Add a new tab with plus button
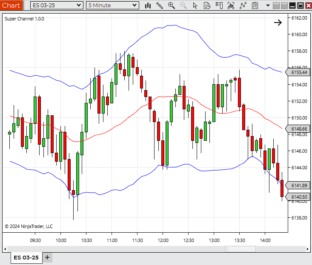 pyautogui.click(x=47, y=257)
